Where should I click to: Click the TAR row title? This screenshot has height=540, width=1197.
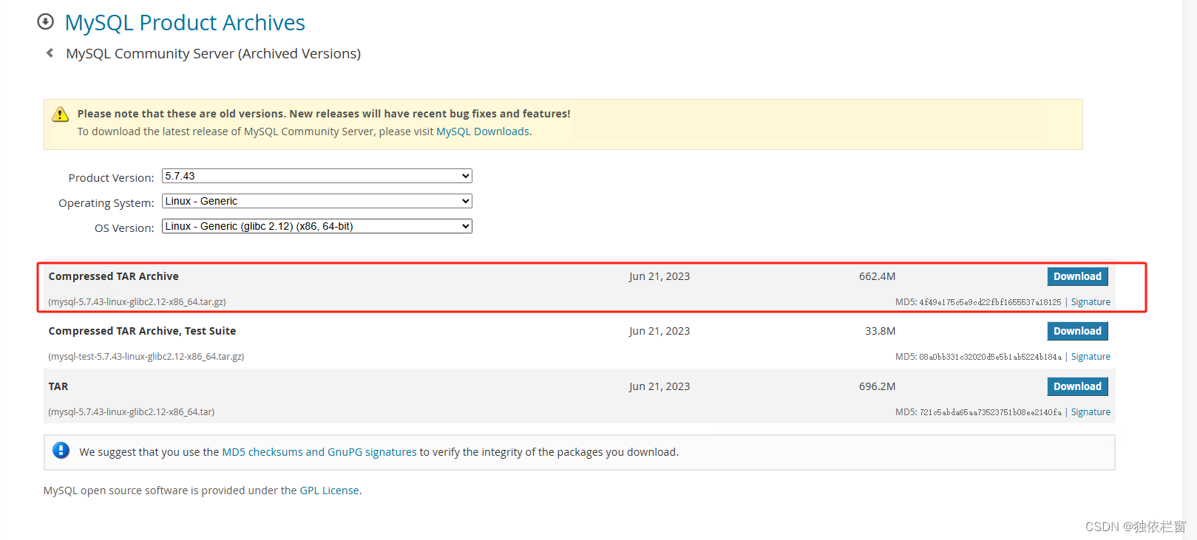pos(58,386)
